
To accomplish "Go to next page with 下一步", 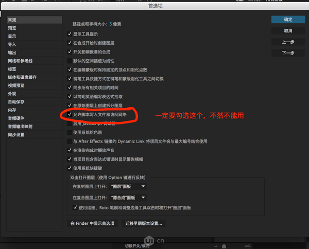I will 287,54.
